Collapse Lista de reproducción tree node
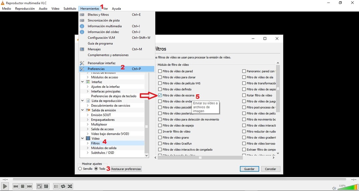The height and width of the screenshot is (191, 359). (x=83, y=101)
